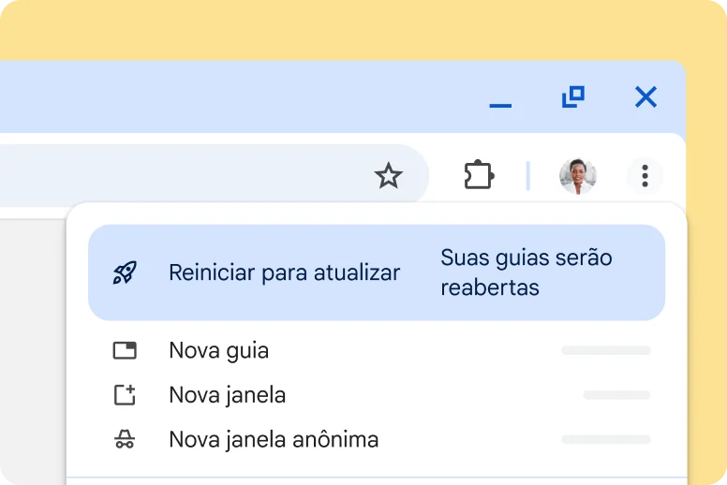This screenshot has height=485, width=727.
Task: Restore down the Chrome window
Action: click(x=572, y=96)
